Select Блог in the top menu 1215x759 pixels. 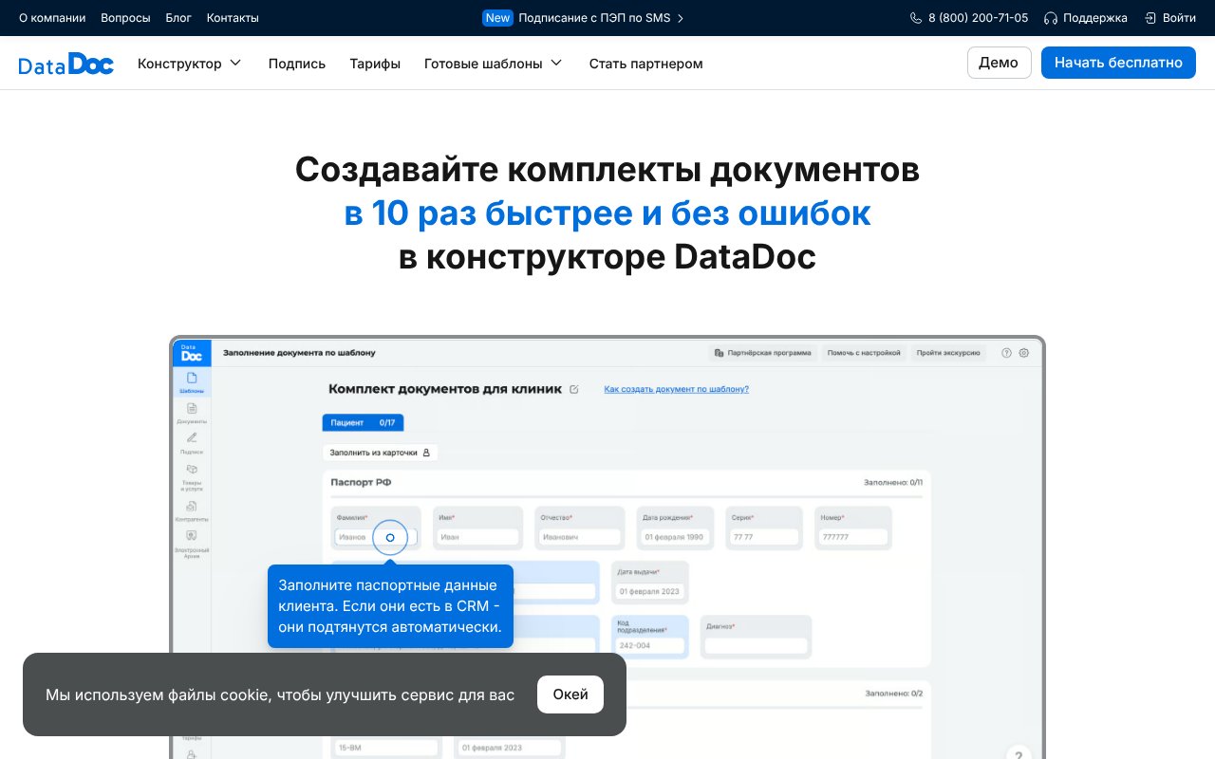[178, 17]
